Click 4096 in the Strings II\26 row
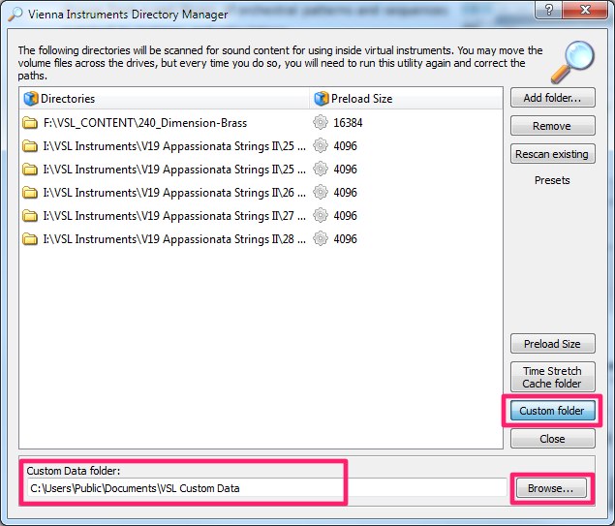Image resolution: width=615 pixels, height=526 pixels. click(x=345, y=193)
